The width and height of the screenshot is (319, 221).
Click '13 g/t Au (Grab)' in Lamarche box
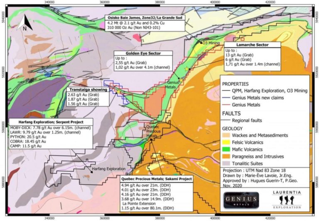pos(239,55)
